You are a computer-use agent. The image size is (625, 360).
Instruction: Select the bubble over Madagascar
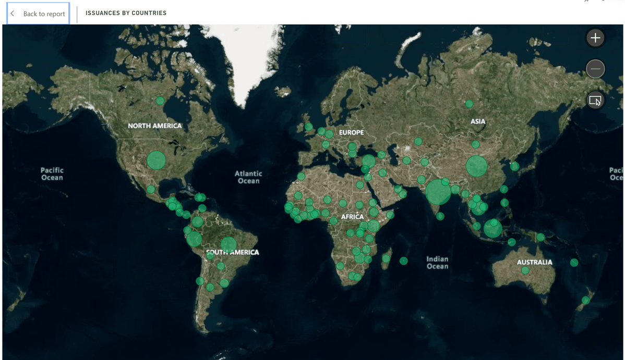coord(386,258)
